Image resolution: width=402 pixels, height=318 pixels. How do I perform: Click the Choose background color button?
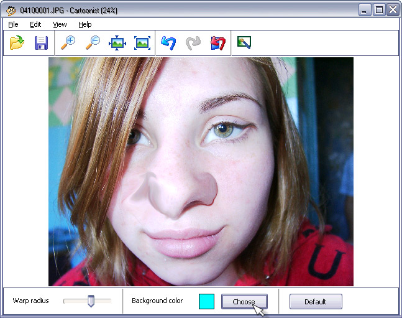point(244,302)
